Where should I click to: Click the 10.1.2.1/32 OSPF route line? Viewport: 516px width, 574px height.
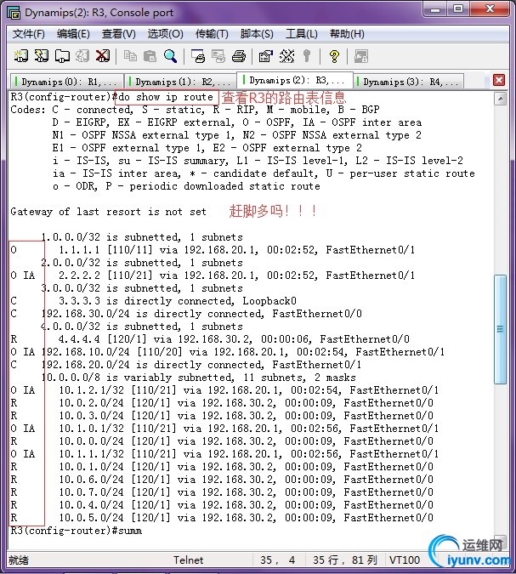224,390
